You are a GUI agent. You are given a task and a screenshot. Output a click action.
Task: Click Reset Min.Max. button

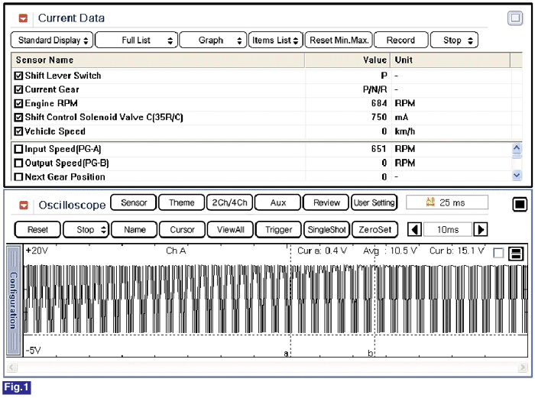[x=339, y=40]
